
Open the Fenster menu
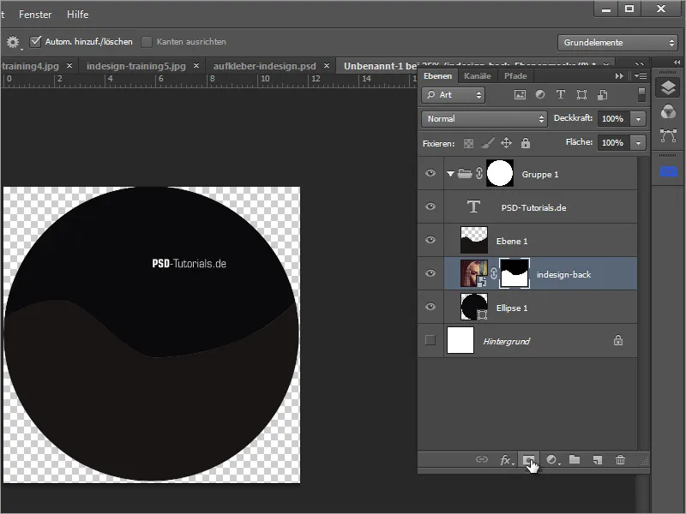click(35, 15)
